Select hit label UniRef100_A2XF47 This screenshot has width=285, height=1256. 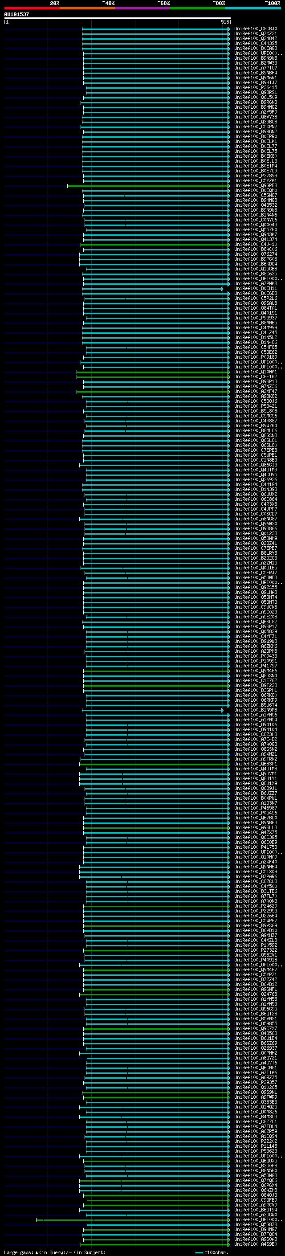(x=255, y=392)
